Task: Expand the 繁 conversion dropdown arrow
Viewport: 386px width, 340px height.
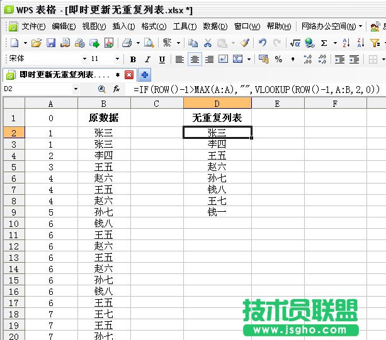Action: click(178, 43)
